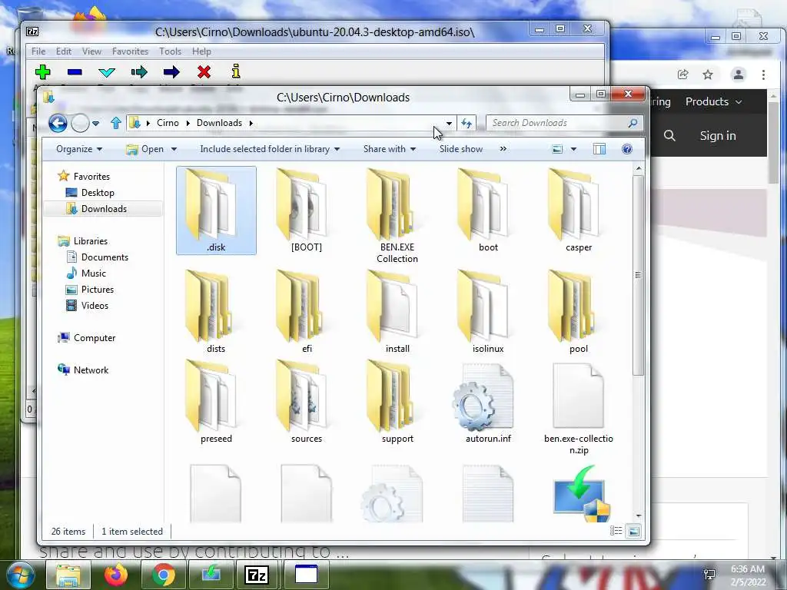This screenshot has width=787, height=590.
Task: Select the sources folder
Action: click(307, 403)
